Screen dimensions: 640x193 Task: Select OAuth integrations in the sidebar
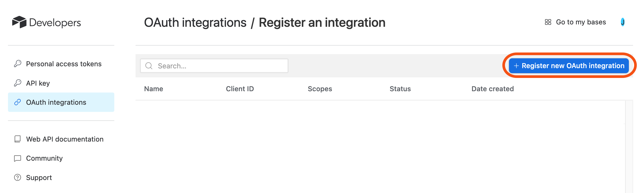pyautogui.click(x=61, y=102)
